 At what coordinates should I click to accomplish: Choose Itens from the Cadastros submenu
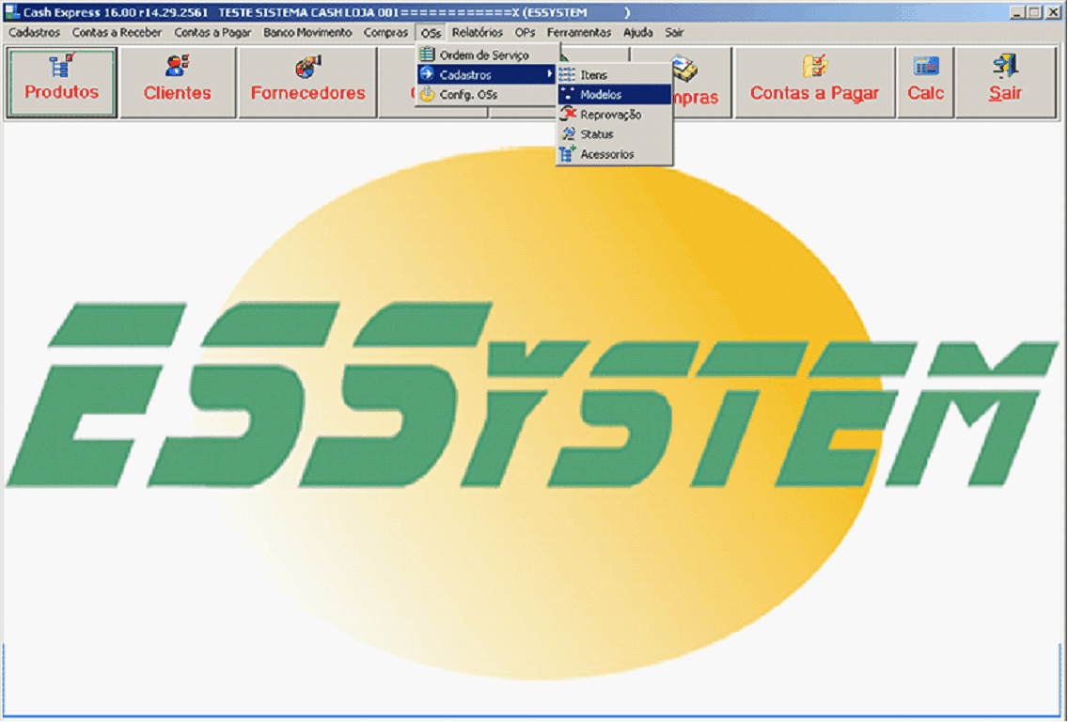click(593, 75)
